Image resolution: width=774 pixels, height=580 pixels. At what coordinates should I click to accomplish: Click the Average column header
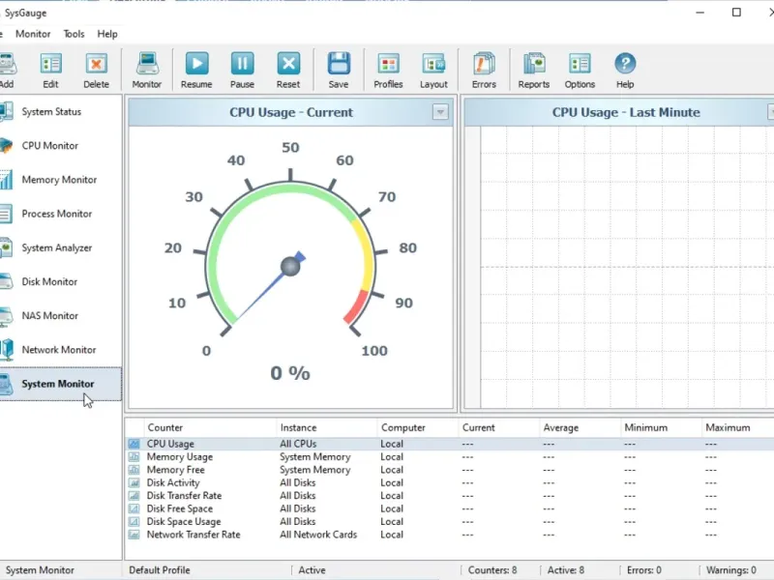click(x=561, y=427)
